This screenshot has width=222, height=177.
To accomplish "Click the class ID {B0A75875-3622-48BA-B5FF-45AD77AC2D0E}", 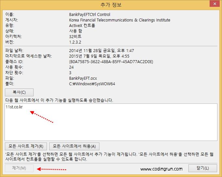I will click(111, 61).
